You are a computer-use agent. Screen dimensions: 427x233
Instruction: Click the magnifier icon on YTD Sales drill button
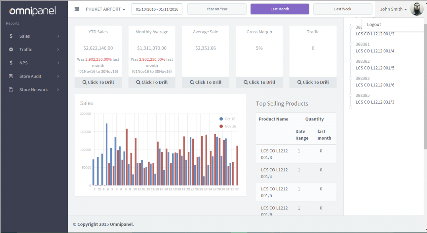(85, 82)
